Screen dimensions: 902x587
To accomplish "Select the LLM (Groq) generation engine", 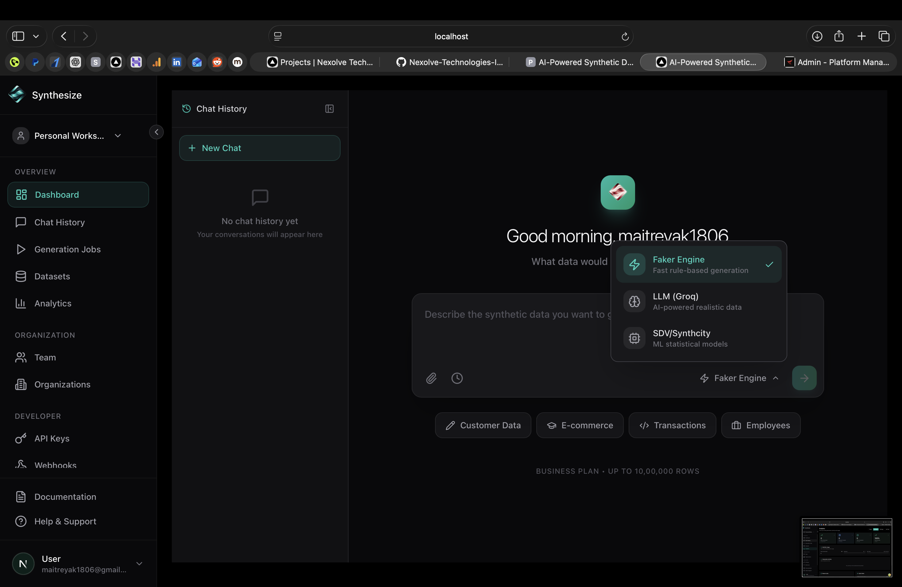I will pyautogui.click(x=699, y=301).
